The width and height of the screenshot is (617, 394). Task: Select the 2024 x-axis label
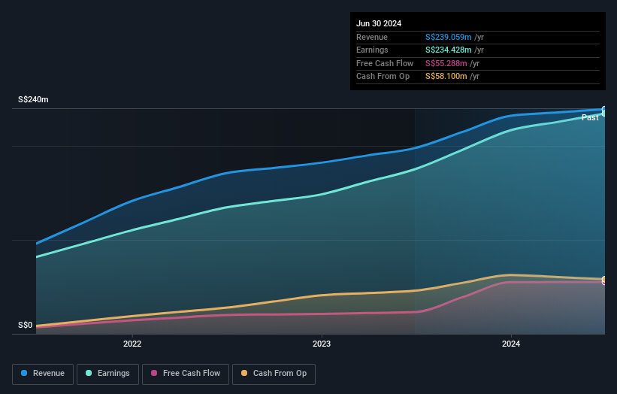[511, 344]
